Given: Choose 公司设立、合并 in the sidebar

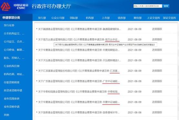Looking at the screenshot, I should coord(14,42).
